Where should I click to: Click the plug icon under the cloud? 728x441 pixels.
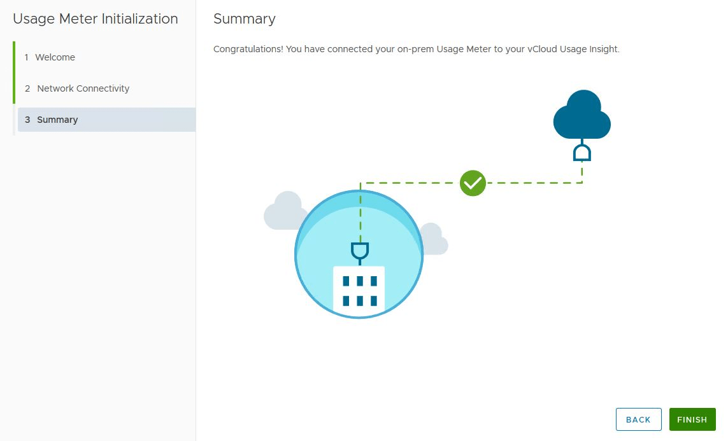(x=582, y=152)
